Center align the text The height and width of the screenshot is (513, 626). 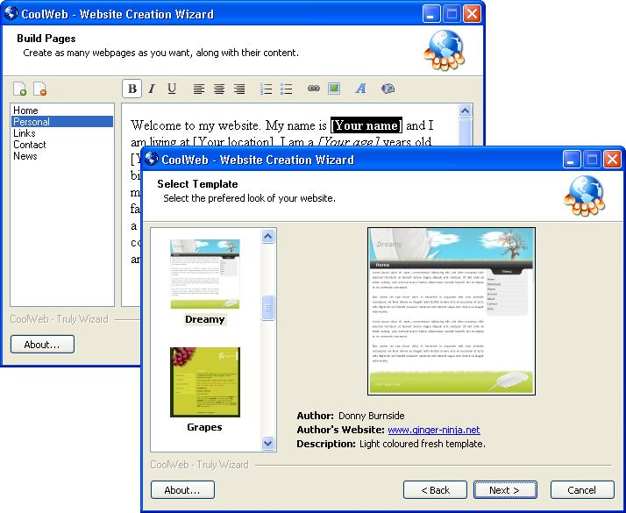(219, 89)
